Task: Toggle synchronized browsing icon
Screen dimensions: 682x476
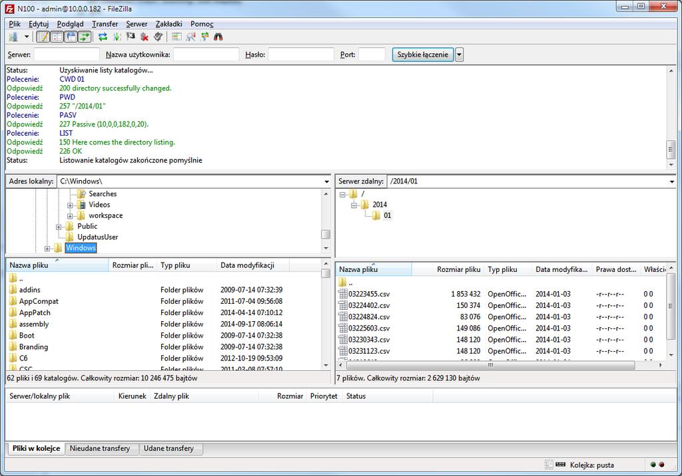Action: pos(204,37)
